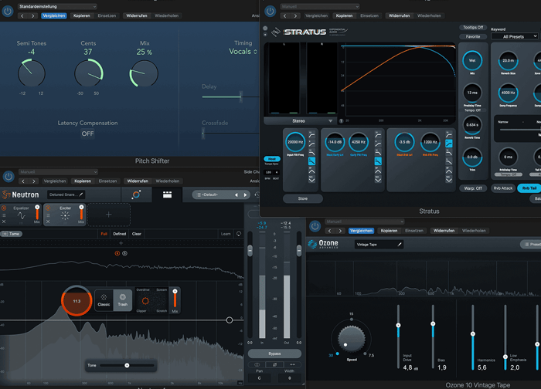Image resolution: width=541 pixels, height=389 pixels.
Task: Open the Neutron Assistant circular icon
Action: (136, 194)
